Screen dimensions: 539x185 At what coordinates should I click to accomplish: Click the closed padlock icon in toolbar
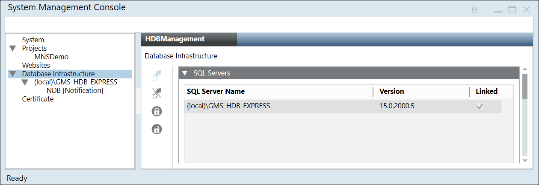coord(157,111)
